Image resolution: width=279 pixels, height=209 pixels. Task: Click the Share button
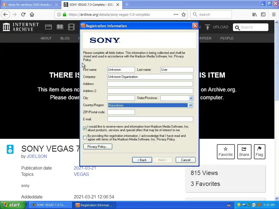coord(244,152)
